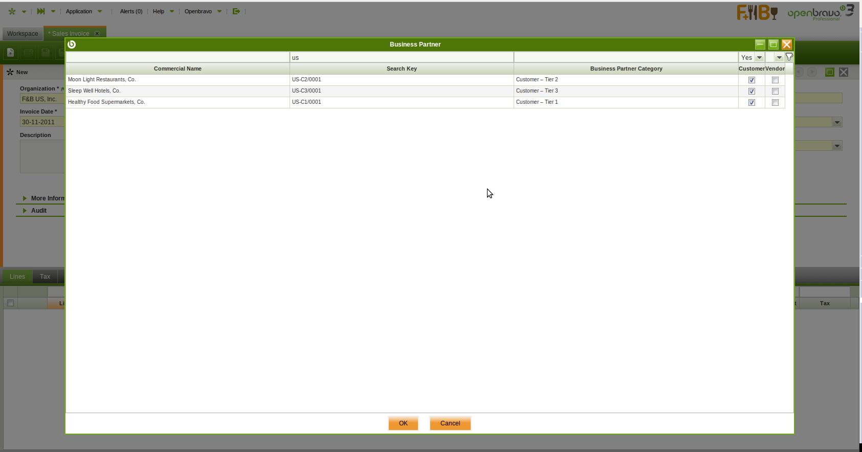Screen dimensions: 862x452
Task: Click the quick launch skip-forward icon
Action: 41,11
